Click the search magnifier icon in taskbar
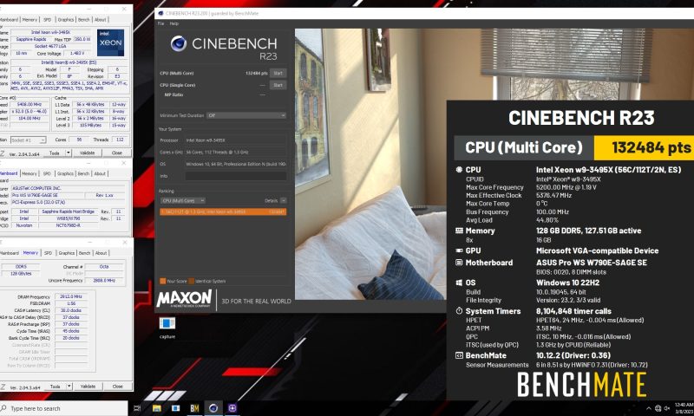 click(x=4, y=408)
